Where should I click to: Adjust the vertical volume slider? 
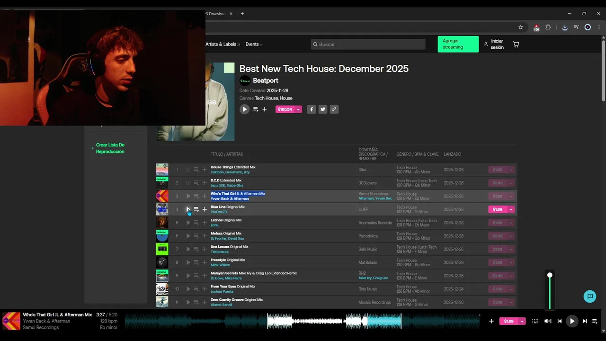(x=550, y=291)
